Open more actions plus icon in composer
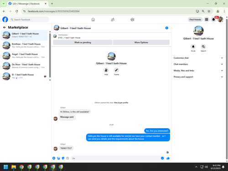 54,158
